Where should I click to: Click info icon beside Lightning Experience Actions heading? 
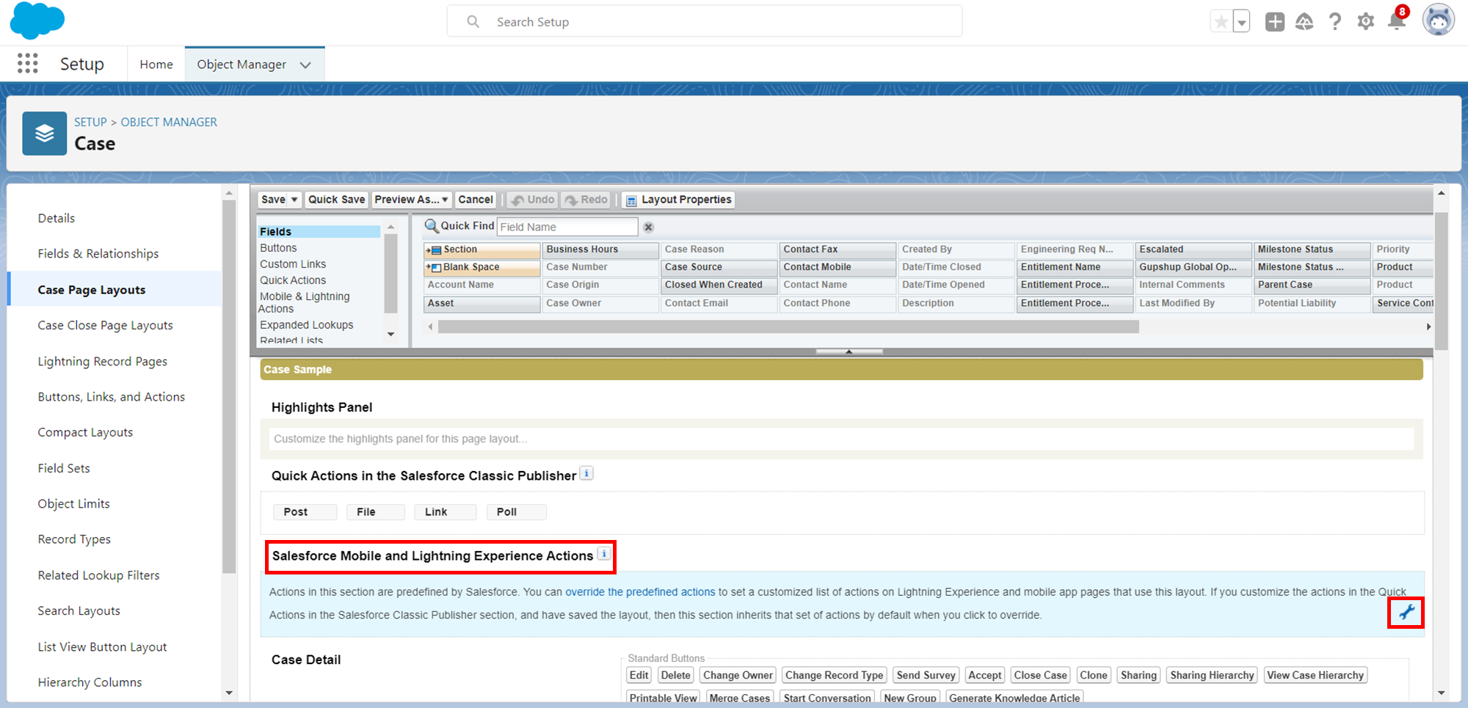604,554
